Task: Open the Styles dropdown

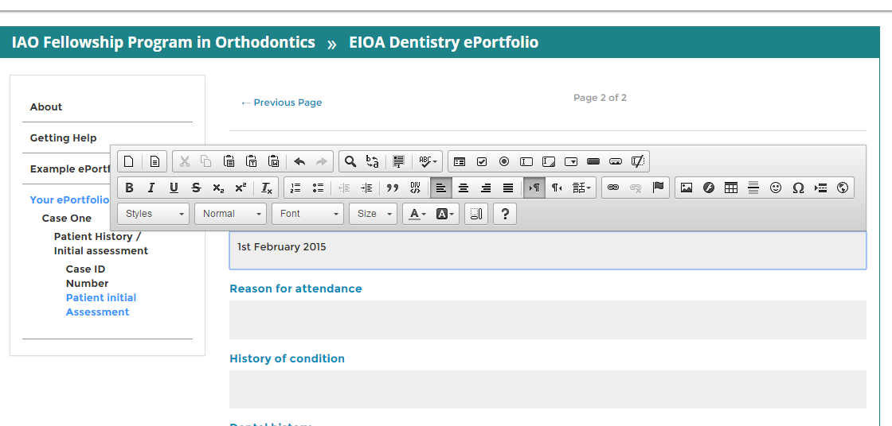Action: (x=154, y=214)
